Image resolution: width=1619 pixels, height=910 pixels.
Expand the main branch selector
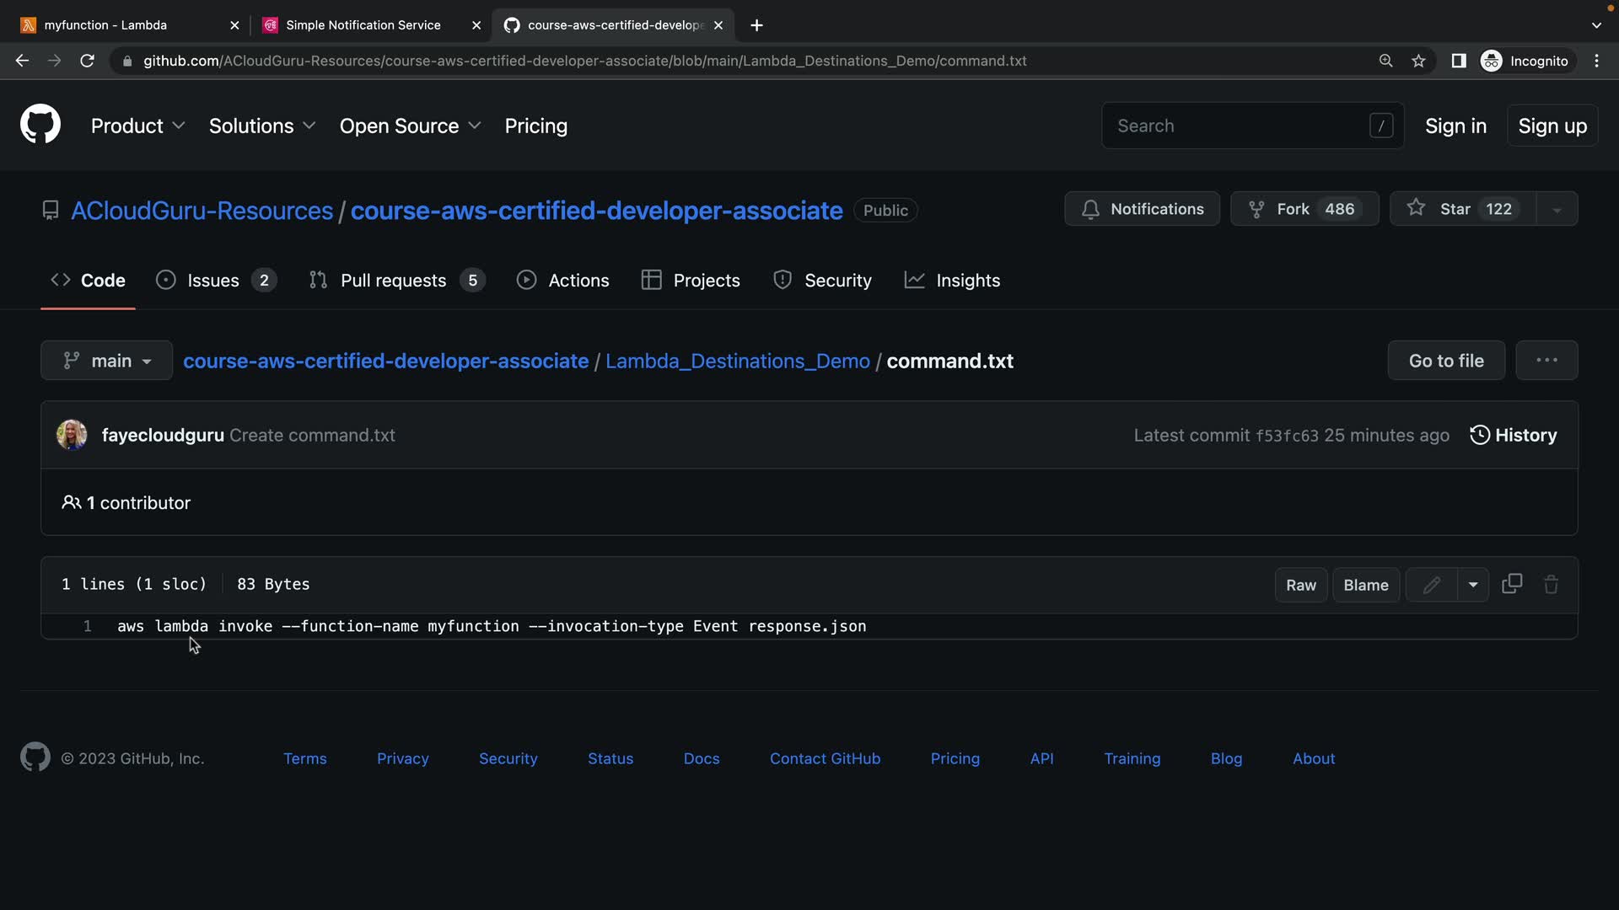pos(107,361)
